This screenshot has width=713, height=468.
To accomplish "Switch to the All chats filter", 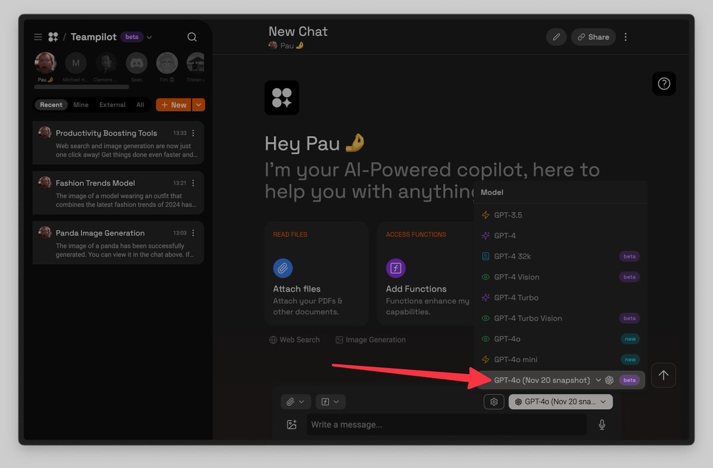I will [140, 105].
